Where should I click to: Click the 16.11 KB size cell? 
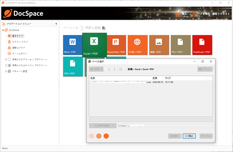tap(169, 82)
